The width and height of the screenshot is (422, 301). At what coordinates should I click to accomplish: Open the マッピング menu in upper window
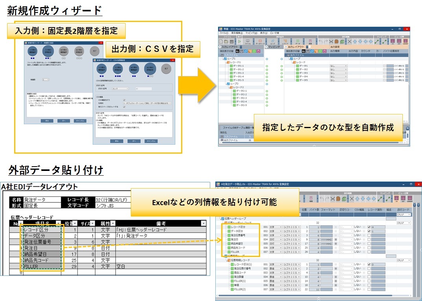[x=250, y=33]
